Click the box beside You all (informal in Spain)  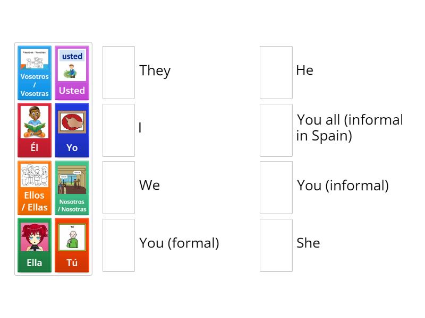pos(276,130)
